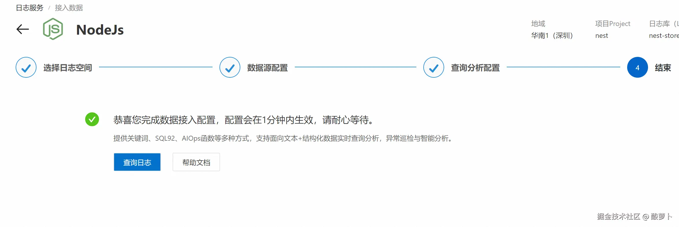The width and height of the screenshot is (679, 227).
Task: Select the 查询分析配置 step label
Action: point(475,68)
